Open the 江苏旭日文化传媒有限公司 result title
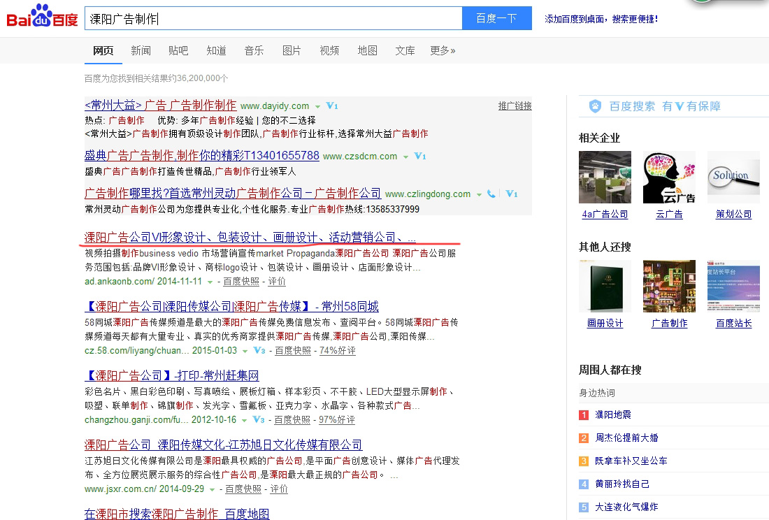Screen dimensions: 769x520 click(223, 445)
